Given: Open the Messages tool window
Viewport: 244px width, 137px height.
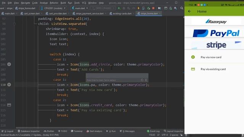Looking at the screenshot, I should click(x=127, y=131).
